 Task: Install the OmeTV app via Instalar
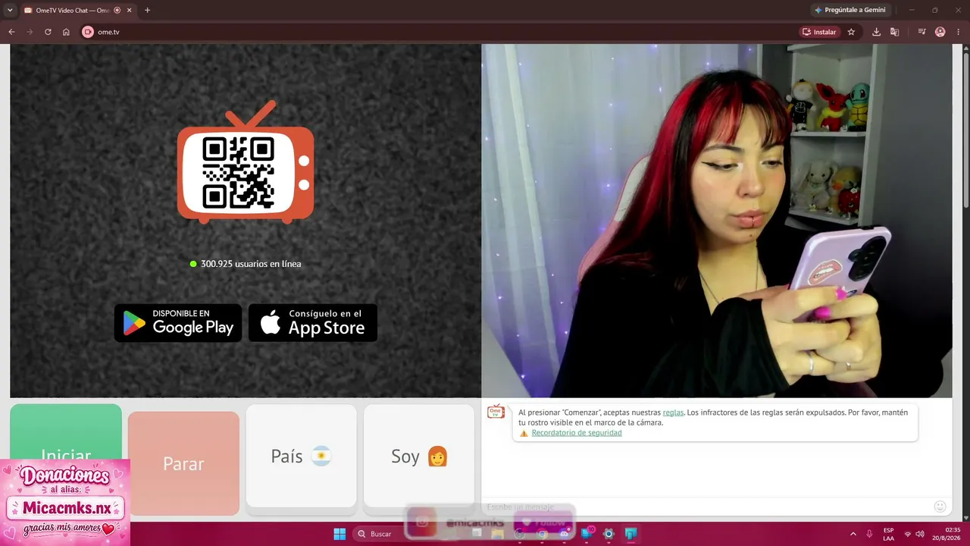click(819, 32)
